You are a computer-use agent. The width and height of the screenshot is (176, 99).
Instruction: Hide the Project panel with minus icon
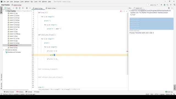(30, 8)
